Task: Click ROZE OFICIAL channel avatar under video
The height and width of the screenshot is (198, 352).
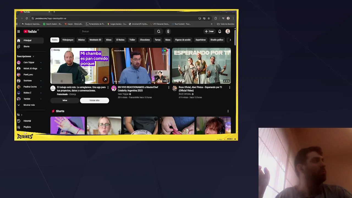Action: [175, 88]
